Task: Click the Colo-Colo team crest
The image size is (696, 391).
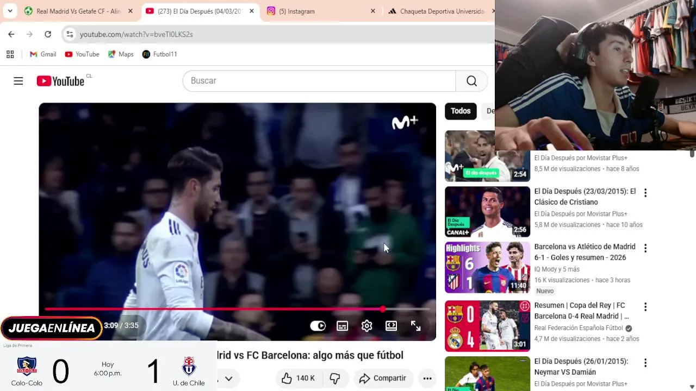Action: 27,365
